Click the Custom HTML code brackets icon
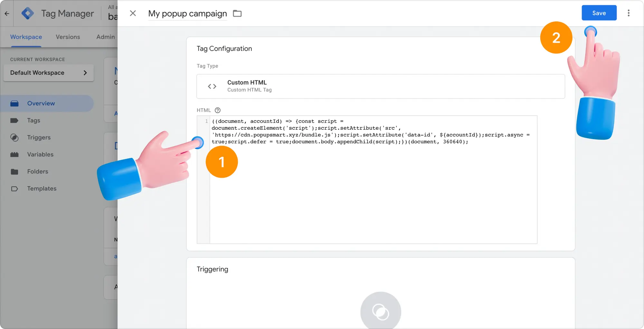 pyautogui.click(x=212, y=86)
